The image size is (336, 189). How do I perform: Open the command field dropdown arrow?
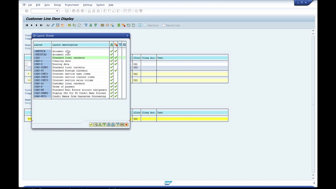[57, 11]
